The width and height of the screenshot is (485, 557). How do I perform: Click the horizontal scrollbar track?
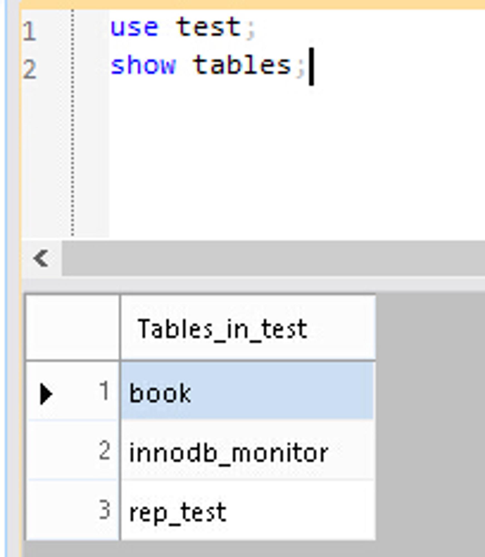tap(273, 258)
